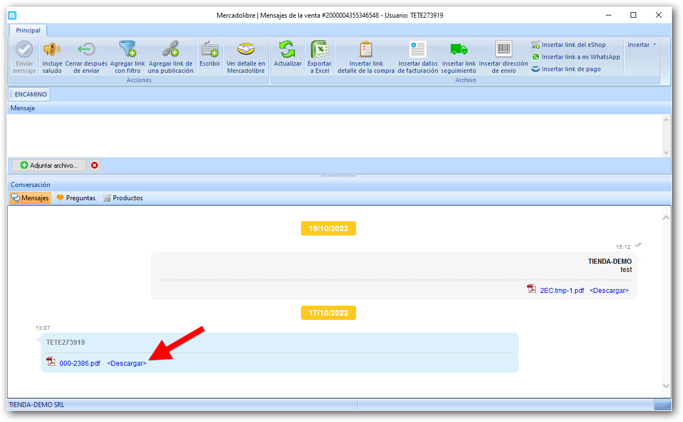The width and height of the screenshot is (683, 422).
Task: Click Insertar link seguimiento truck icon
Action: tap(459, 50)
